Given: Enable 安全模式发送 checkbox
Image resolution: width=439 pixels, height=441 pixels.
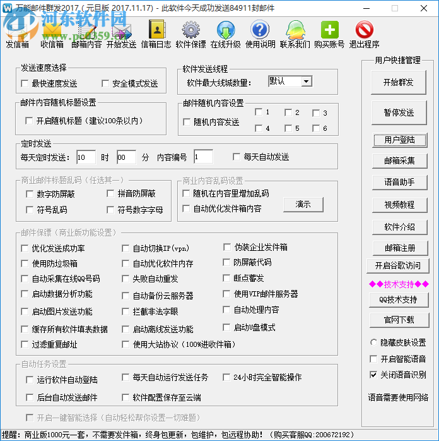Looking at the screenshot, I should (105, 83).
